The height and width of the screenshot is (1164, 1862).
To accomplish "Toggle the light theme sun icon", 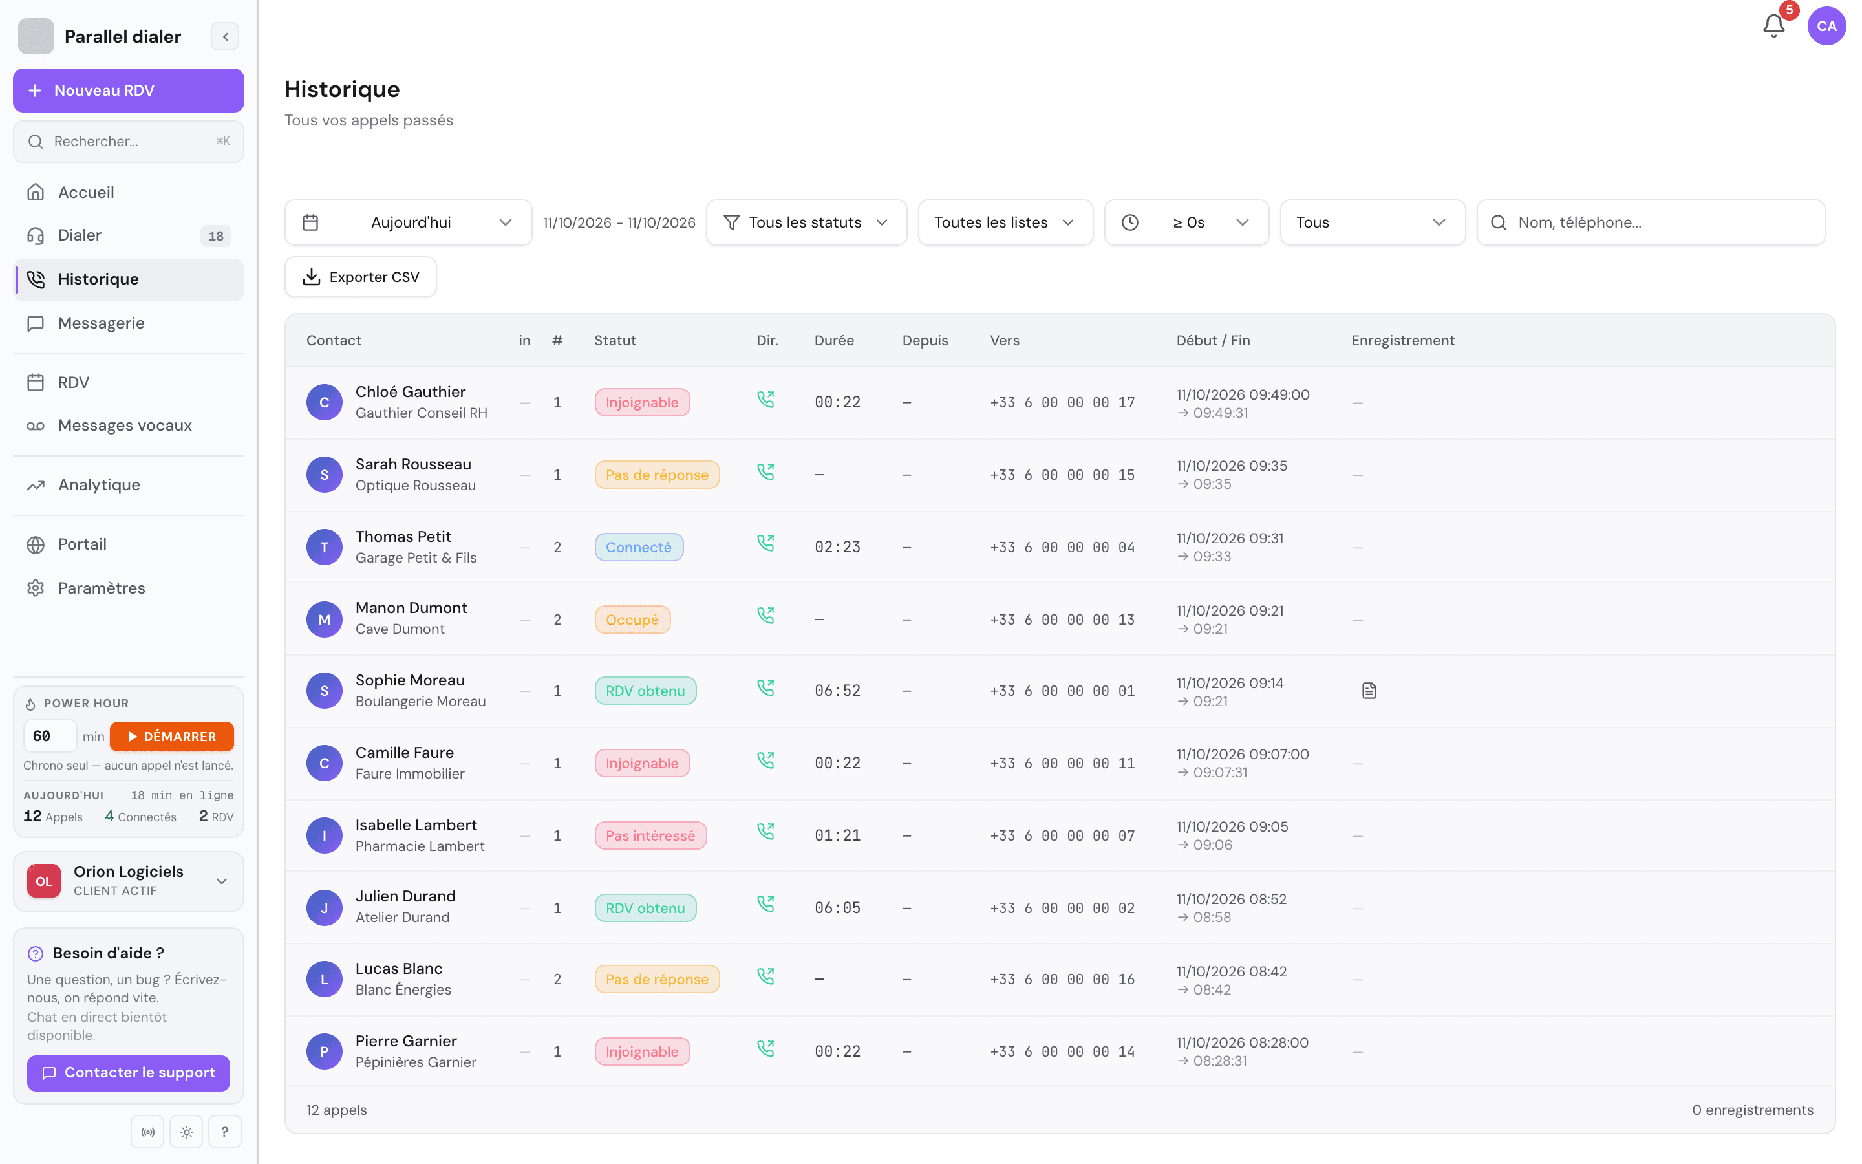I will pyautogui.click(x=186, y=1132).
